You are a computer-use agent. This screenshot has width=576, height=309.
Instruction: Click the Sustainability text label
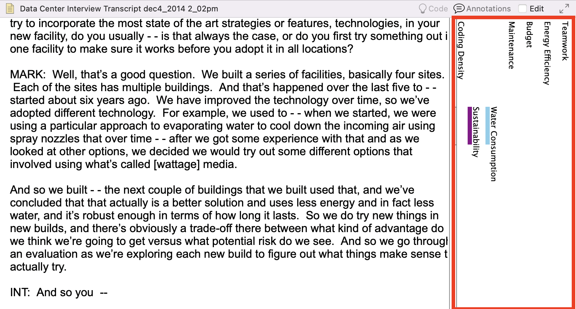pos(476,132)
